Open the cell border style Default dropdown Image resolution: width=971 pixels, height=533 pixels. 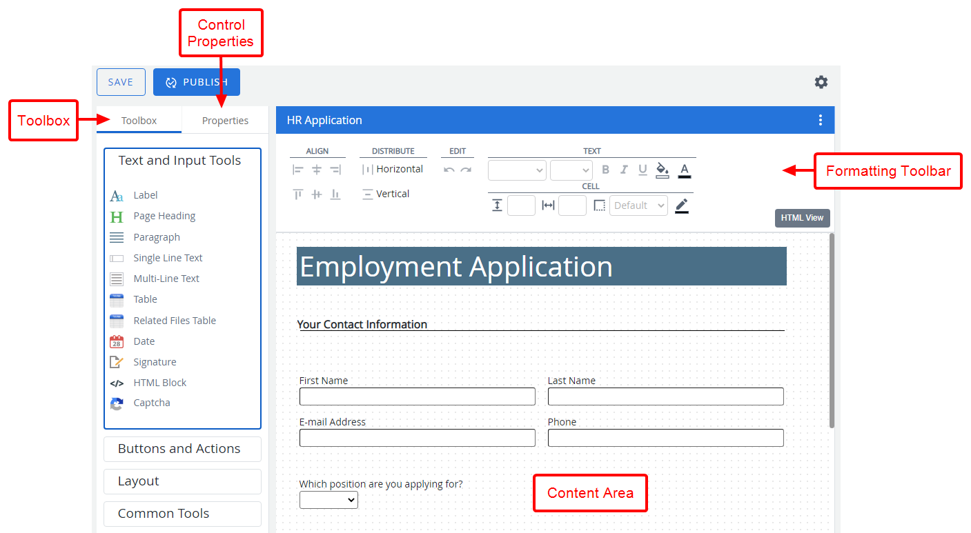tap(638, 205)
